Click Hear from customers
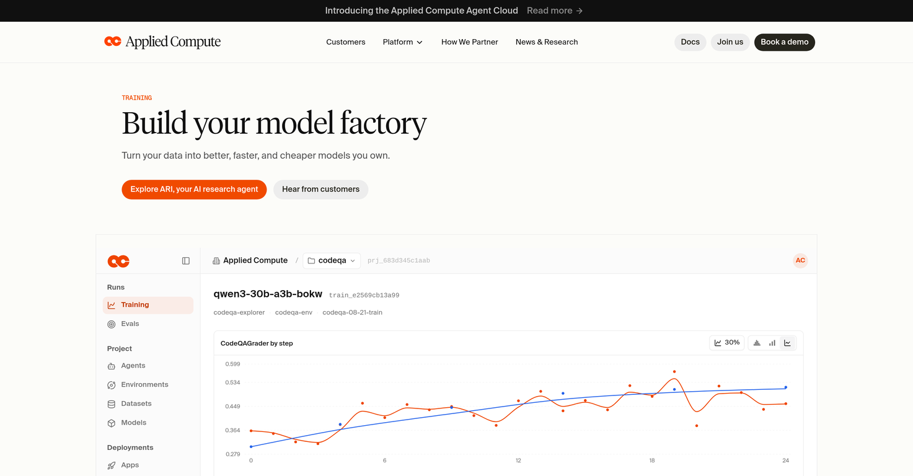Image resolution: width=913 pixels, height=476 pixels. point(321,190)
